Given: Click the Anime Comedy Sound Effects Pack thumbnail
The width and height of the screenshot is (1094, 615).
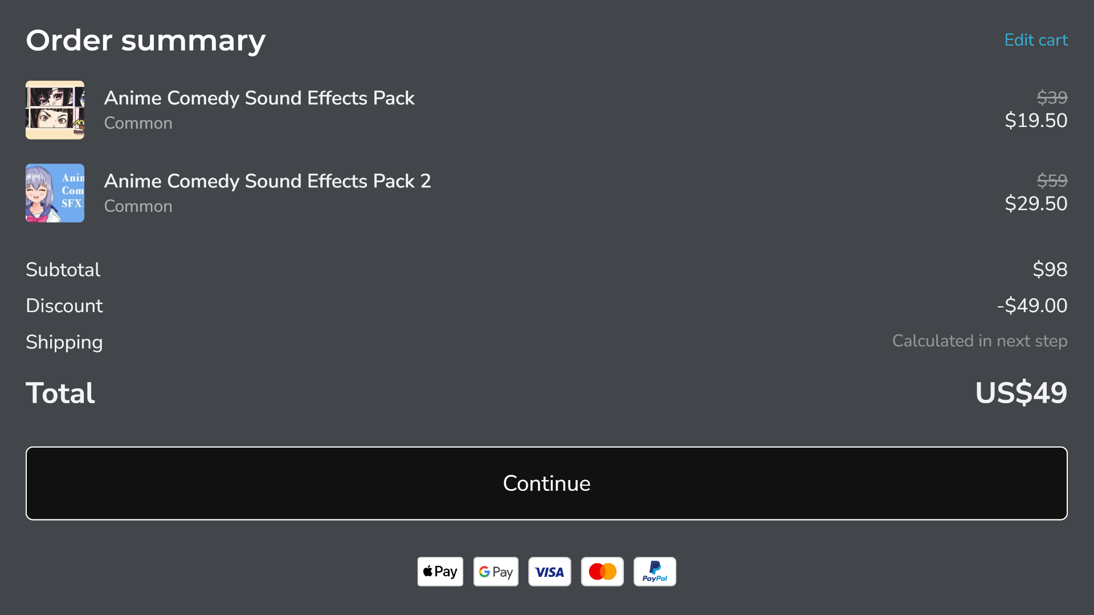Looking at the screenshot, I should point(55,110).
